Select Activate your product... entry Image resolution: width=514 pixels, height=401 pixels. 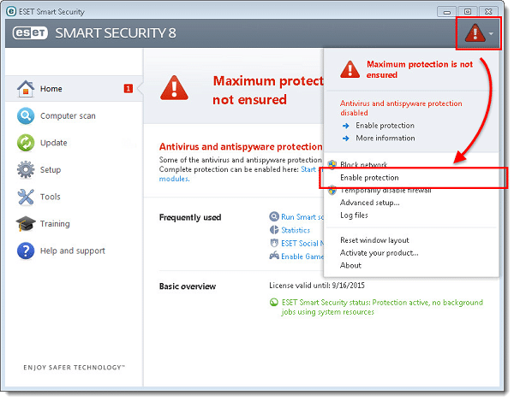point(380,253)
